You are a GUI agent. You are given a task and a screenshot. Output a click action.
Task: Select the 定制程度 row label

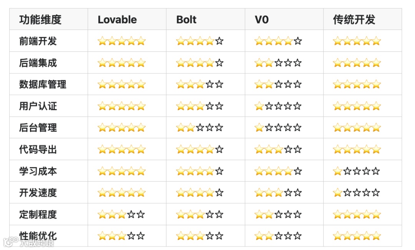tap(38, 214)
